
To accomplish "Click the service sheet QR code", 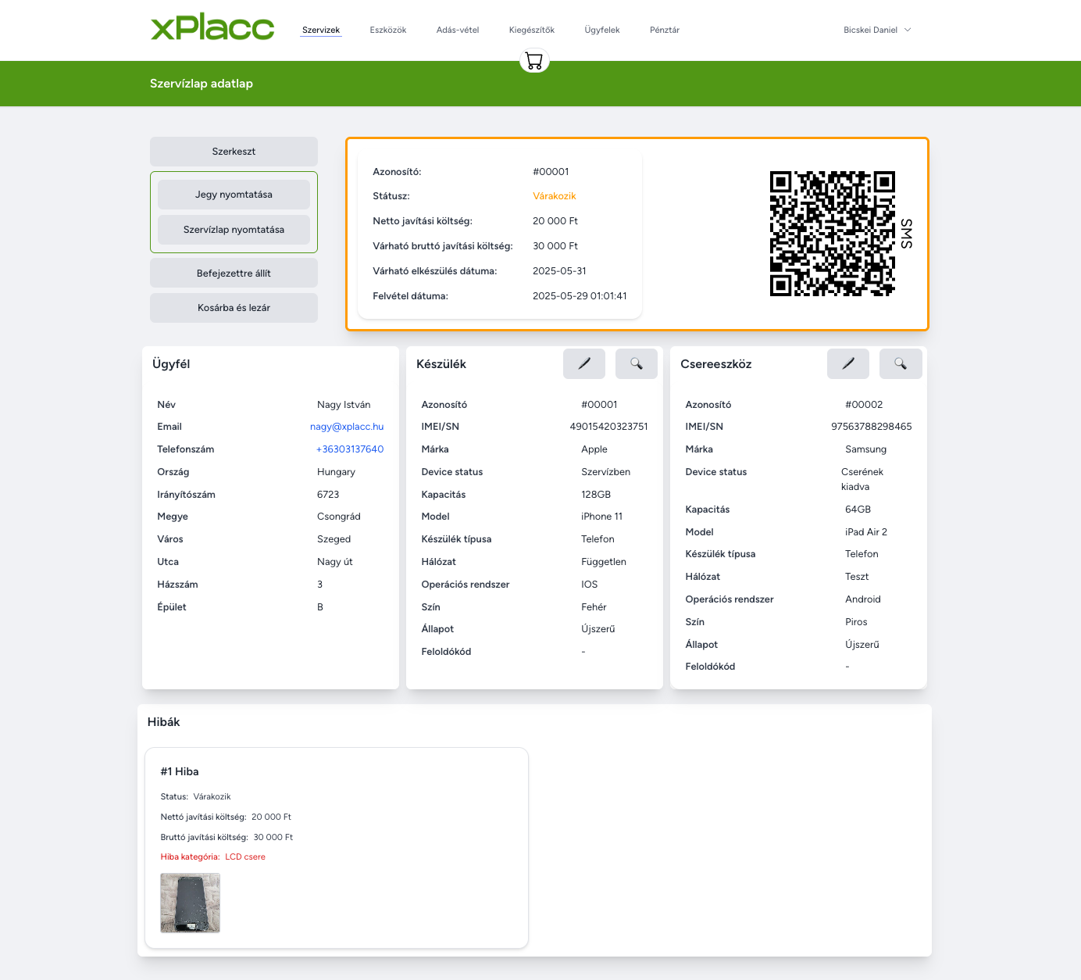I will coord(833,234).
